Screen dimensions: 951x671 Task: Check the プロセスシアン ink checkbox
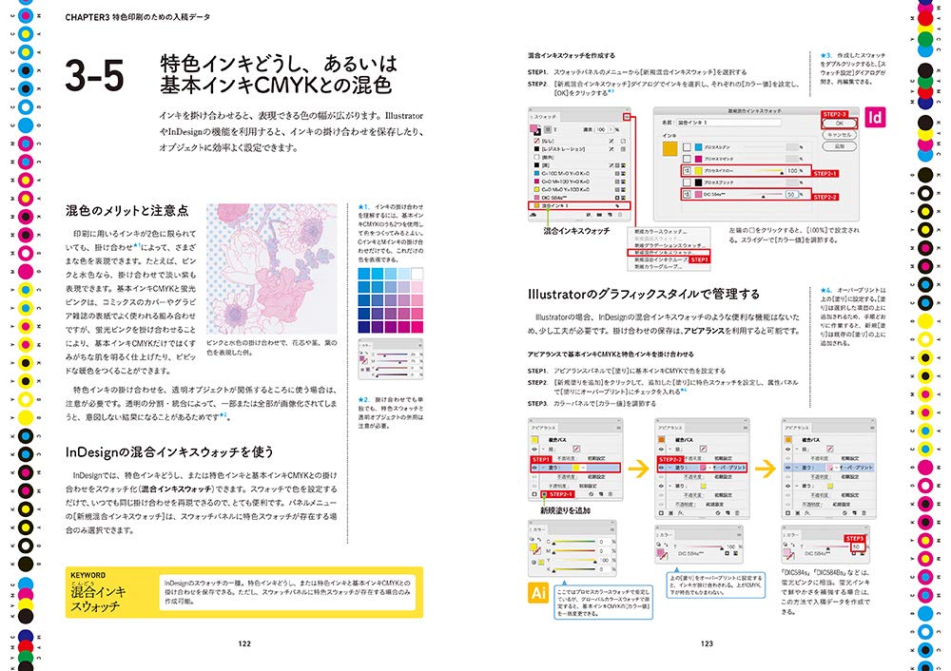tap(688, 147)
